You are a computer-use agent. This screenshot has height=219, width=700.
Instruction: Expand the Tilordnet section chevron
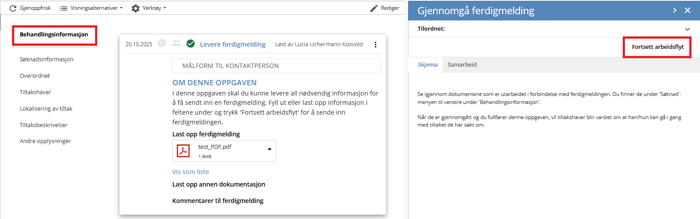point(688,29)
